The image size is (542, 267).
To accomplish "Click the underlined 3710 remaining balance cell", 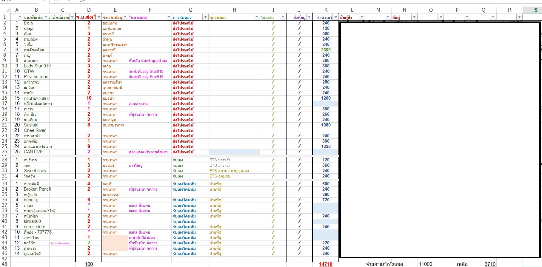I will click(x=490, y=264).
